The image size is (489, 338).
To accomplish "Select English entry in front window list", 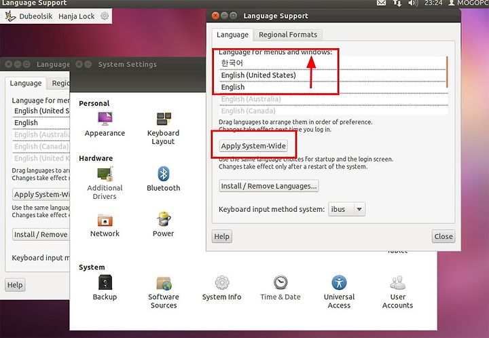I will pos(332,88).
